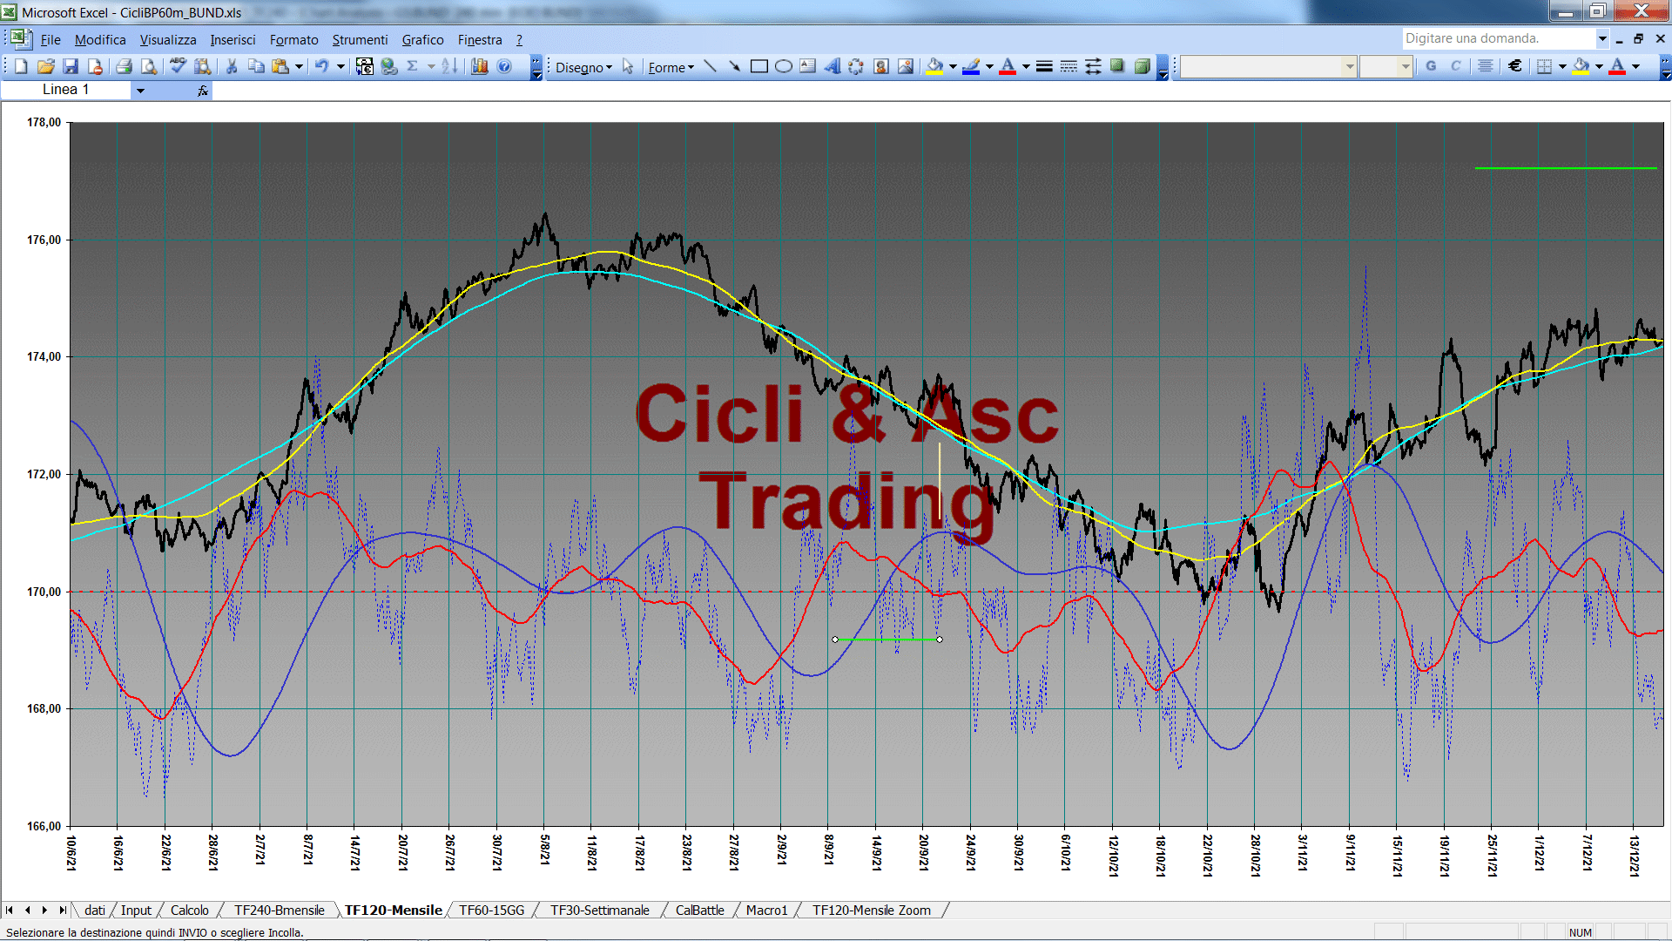Screen dimensions: 1672x941
Task: Select the Oval drawing tool
Action: click(x=784, y=66)
